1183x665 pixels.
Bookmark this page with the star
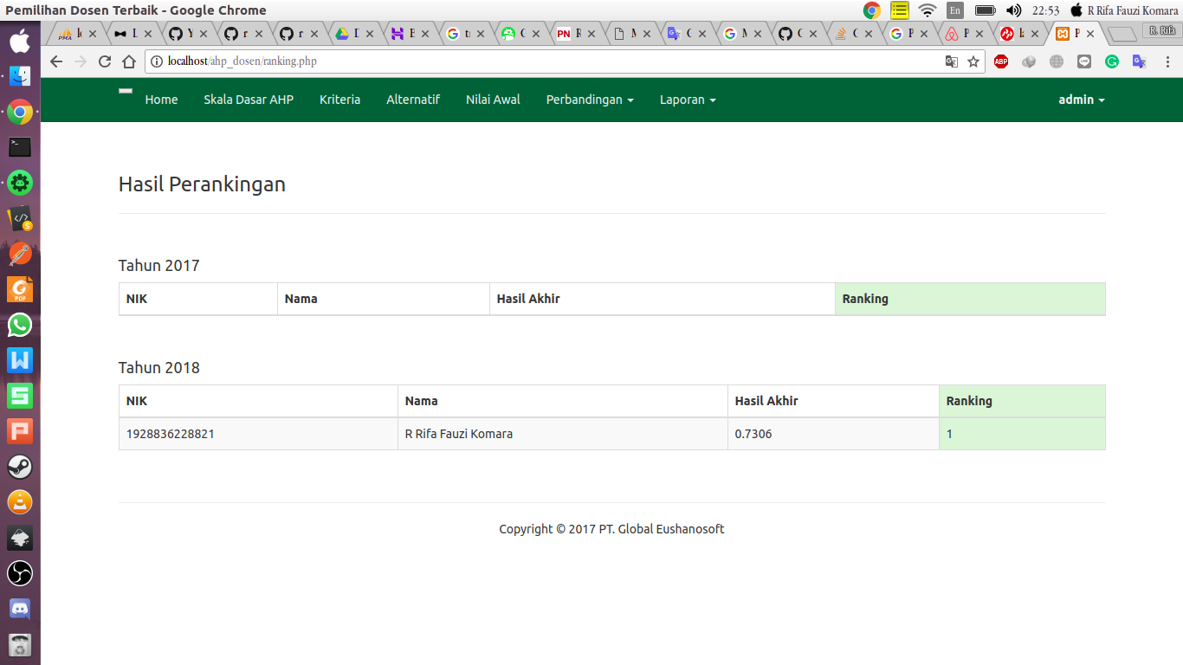973,61
